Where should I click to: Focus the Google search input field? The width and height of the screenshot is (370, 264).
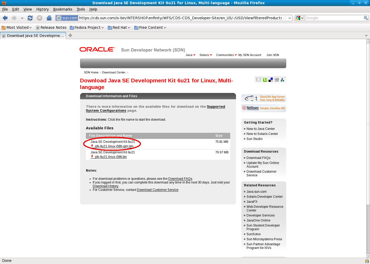click(x=334, y=18)
